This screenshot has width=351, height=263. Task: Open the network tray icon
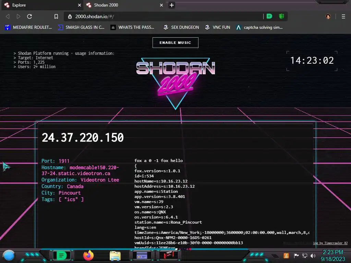tap(304, 255)
